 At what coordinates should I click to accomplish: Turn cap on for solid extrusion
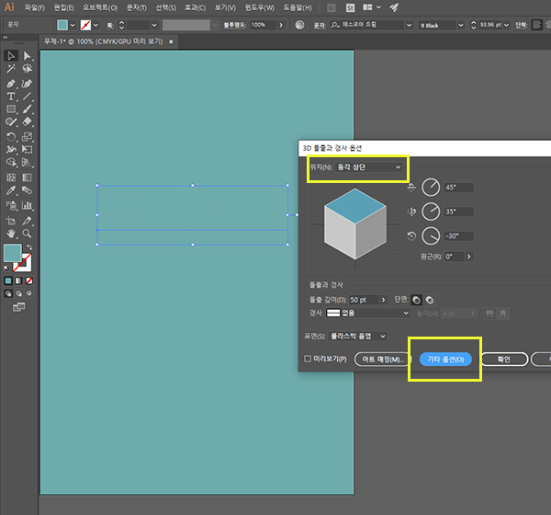coord(416,300)
